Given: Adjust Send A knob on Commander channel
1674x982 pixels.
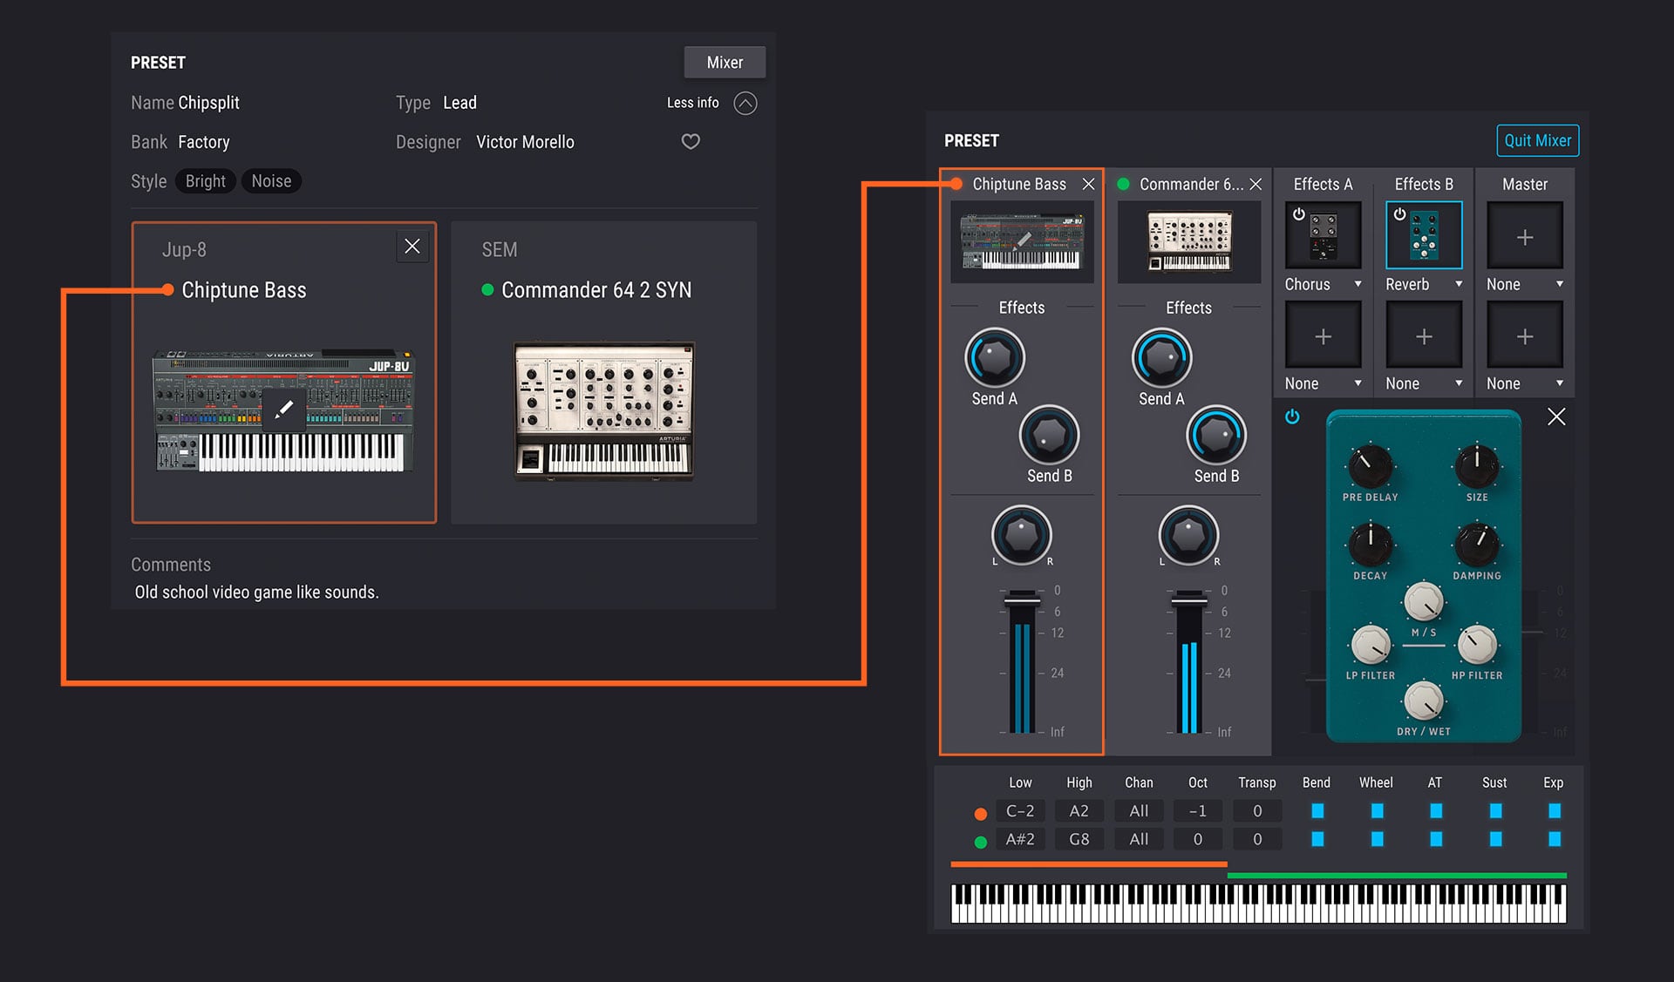Looking at the screenshot, I should click(x=1161, y=357).
